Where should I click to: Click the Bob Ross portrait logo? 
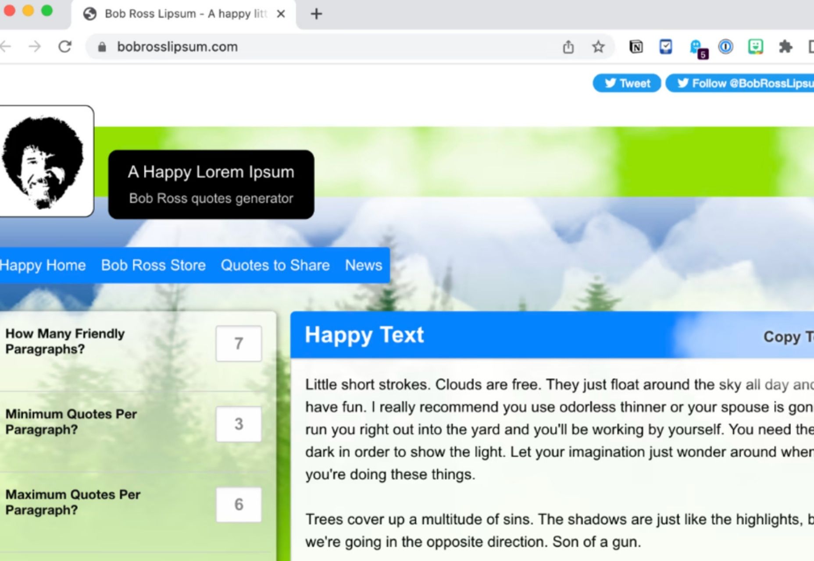pos(46,161)
